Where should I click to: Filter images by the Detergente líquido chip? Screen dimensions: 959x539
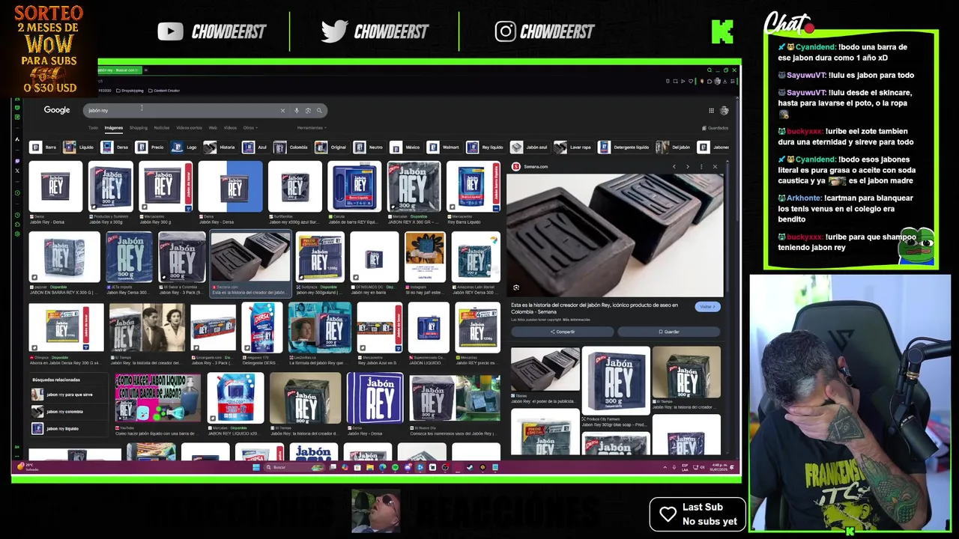623,147
